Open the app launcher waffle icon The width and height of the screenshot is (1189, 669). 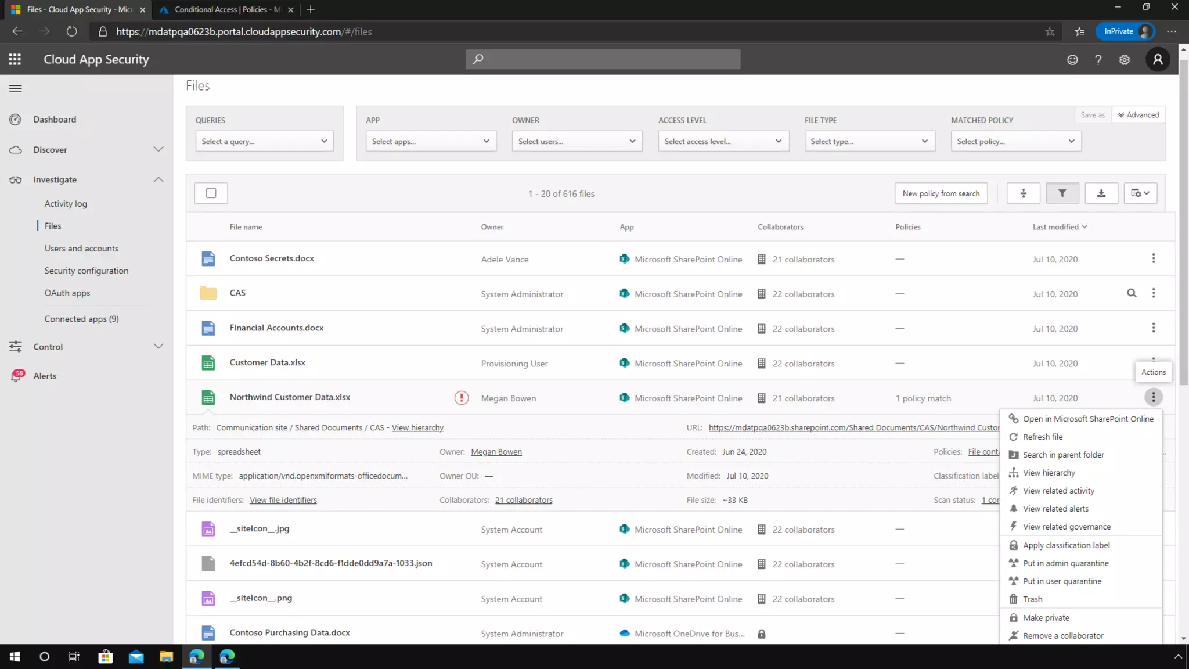(x=15, y=59)
